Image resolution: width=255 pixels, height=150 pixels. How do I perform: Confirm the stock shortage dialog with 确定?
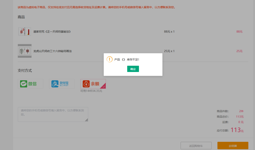point(133,69)
